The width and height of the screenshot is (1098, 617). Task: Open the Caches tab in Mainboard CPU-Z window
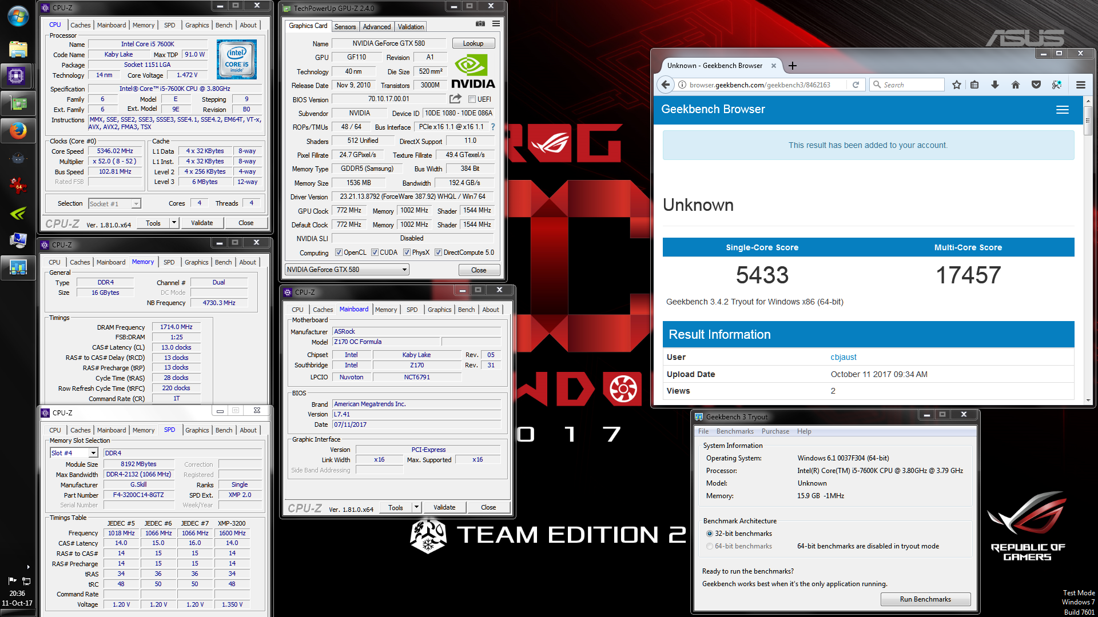[323, 310]
